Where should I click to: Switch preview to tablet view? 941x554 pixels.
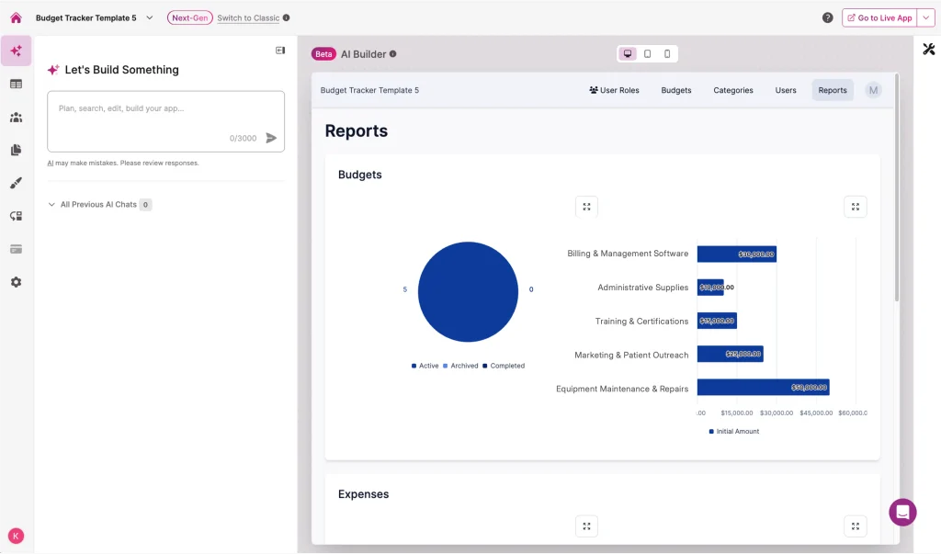[x=648, y=54]
